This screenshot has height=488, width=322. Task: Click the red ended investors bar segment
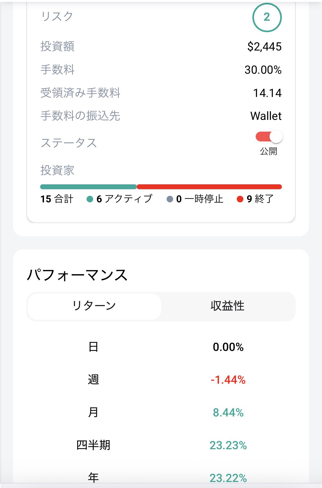(x=209, y=187)
